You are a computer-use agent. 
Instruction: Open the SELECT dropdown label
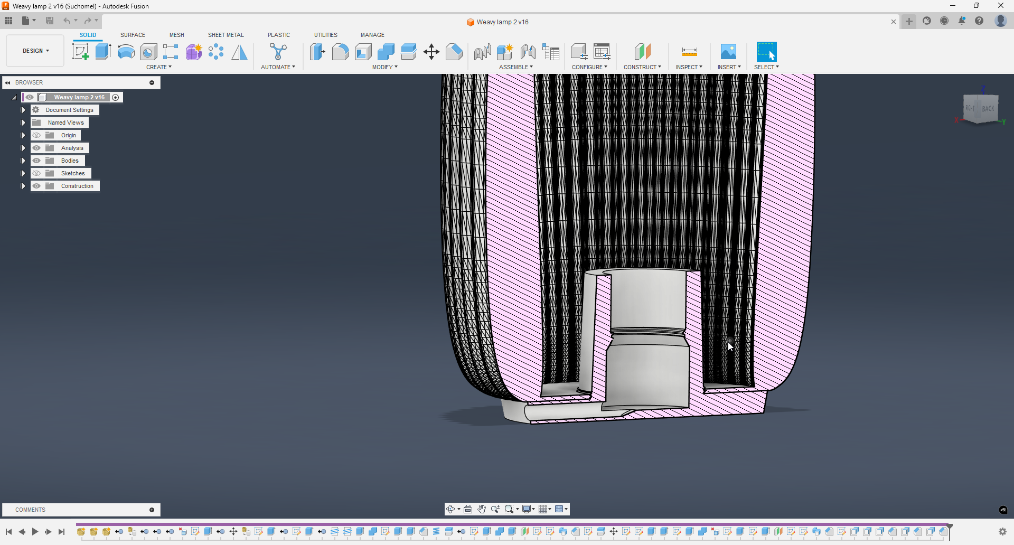(766, 67)
